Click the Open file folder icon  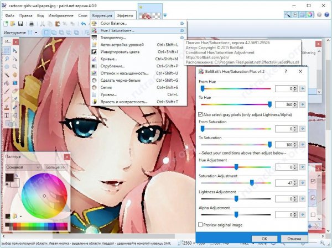(13, 24)
